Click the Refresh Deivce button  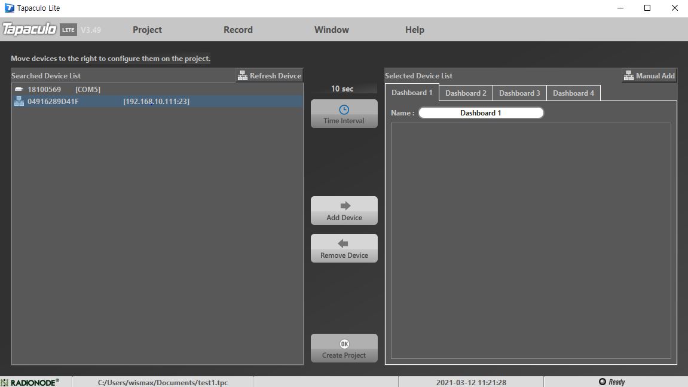(x=270, y=75)
